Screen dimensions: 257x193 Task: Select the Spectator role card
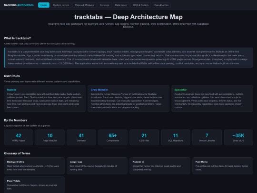[212, 99]
